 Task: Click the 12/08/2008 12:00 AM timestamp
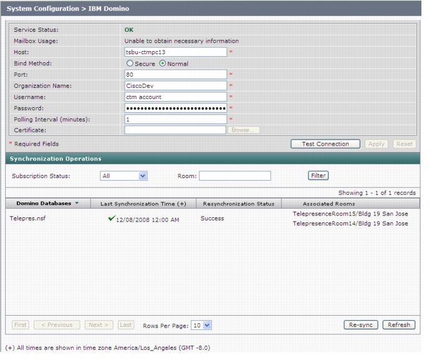point(147,220)
